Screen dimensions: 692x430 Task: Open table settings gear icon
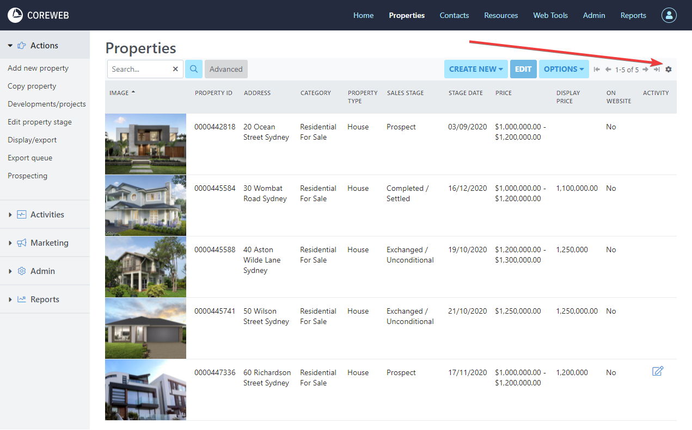[669, 70]
